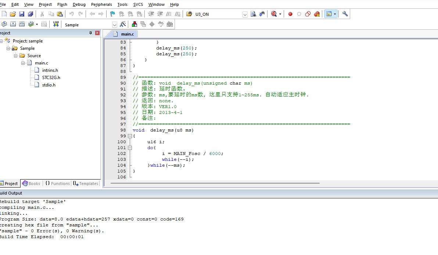The width and height of the screenshot is (438, 255).
Task: Collapse the do-loop fold at line 101
Action: tap(130, 148)
